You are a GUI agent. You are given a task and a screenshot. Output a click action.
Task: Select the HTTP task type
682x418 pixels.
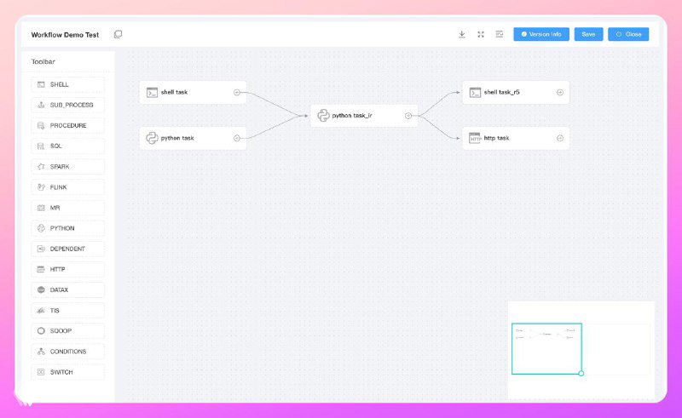tap(68, 269)
